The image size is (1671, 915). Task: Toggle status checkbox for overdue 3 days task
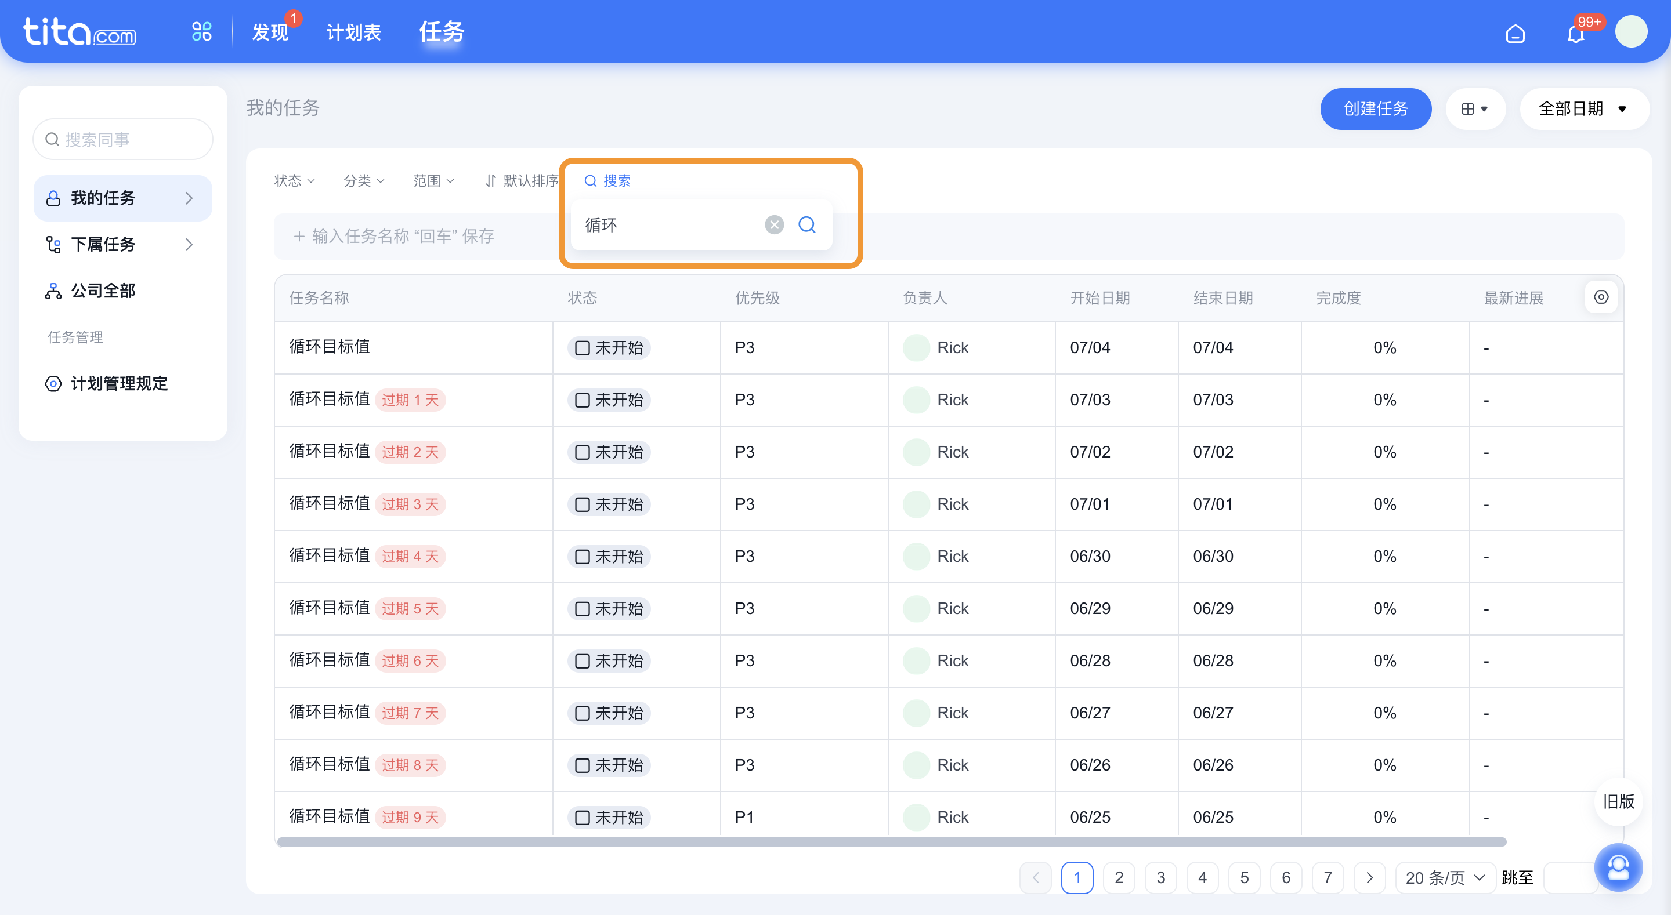583,504
